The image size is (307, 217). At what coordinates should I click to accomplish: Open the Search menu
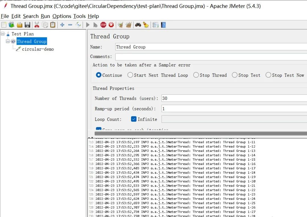coord(31,16)
